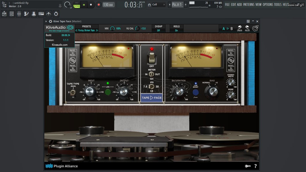Open the Kiiveaudio.com link
Viewport: 306px width, 172px height.
(x=60, y=45)
